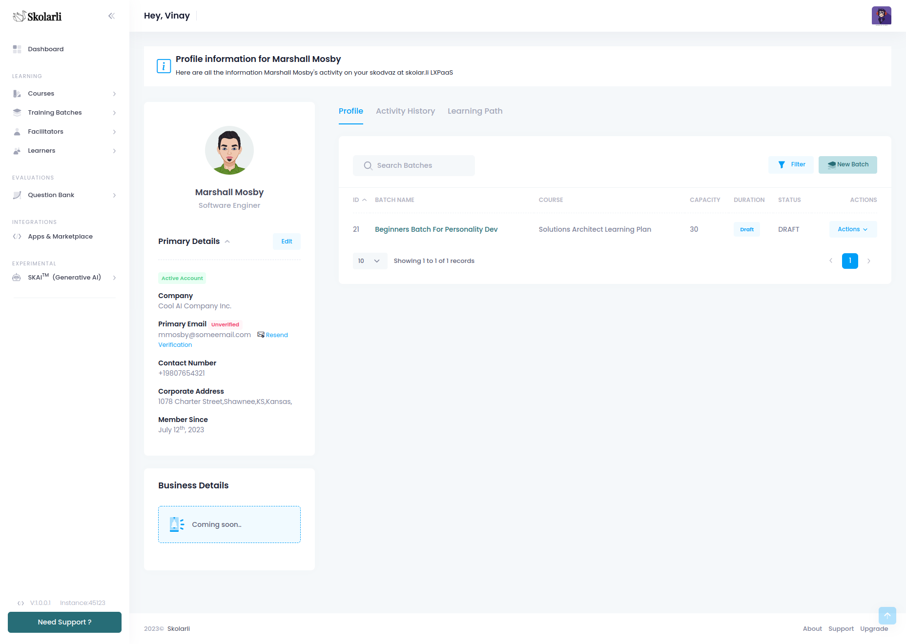
Task: Click Marshall Mosby's profile picture
Action: pos(229,150)
